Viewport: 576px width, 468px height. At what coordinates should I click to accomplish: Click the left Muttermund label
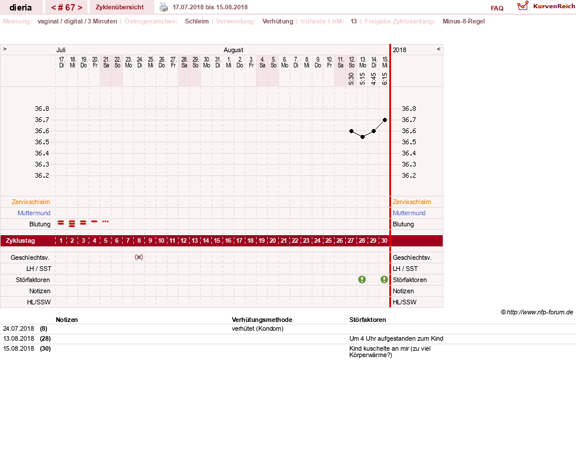pyautogui.click(x=34, y=213)
